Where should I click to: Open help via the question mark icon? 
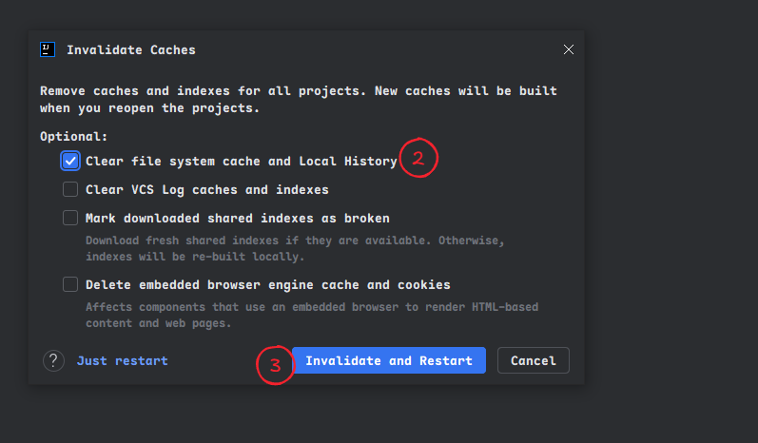point(53,361)
